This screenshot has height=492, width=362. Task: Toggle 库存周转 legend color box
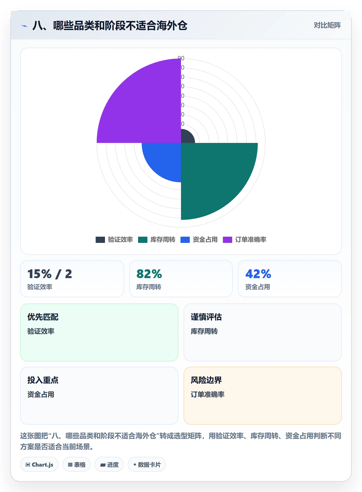(143, 240)
